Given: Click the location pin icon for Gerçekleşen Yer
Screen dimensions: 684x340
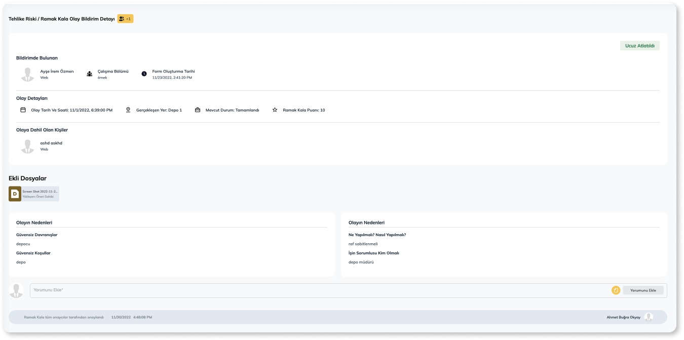Looking at the screenshot, I should [128, 110].
